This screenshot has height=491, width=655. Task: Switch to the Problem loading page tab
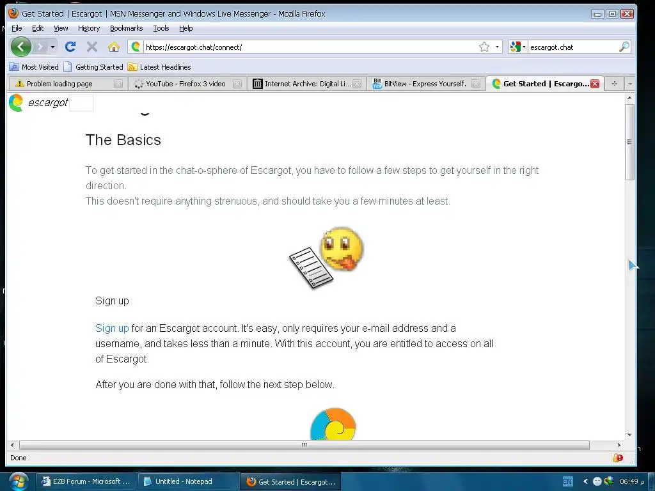point(61,84)
